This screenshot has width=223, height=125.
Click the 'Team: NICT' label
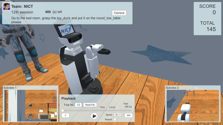click(22, 6)
